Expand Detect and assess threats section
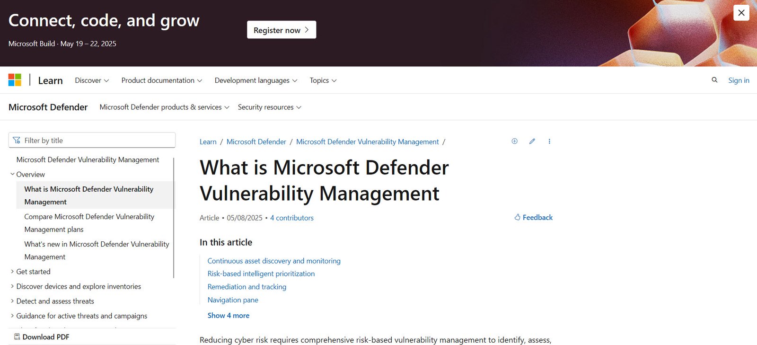The image size is (757, 345). [x=52, y=301]
